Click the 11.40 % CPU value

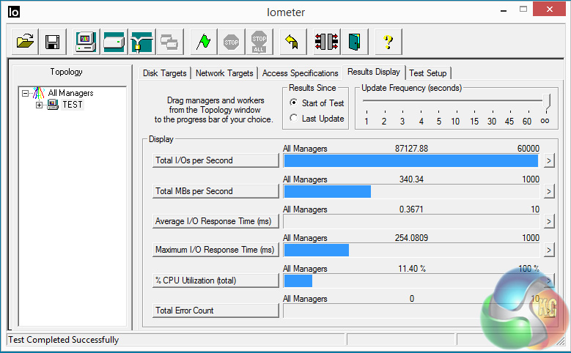click(412, 269)
